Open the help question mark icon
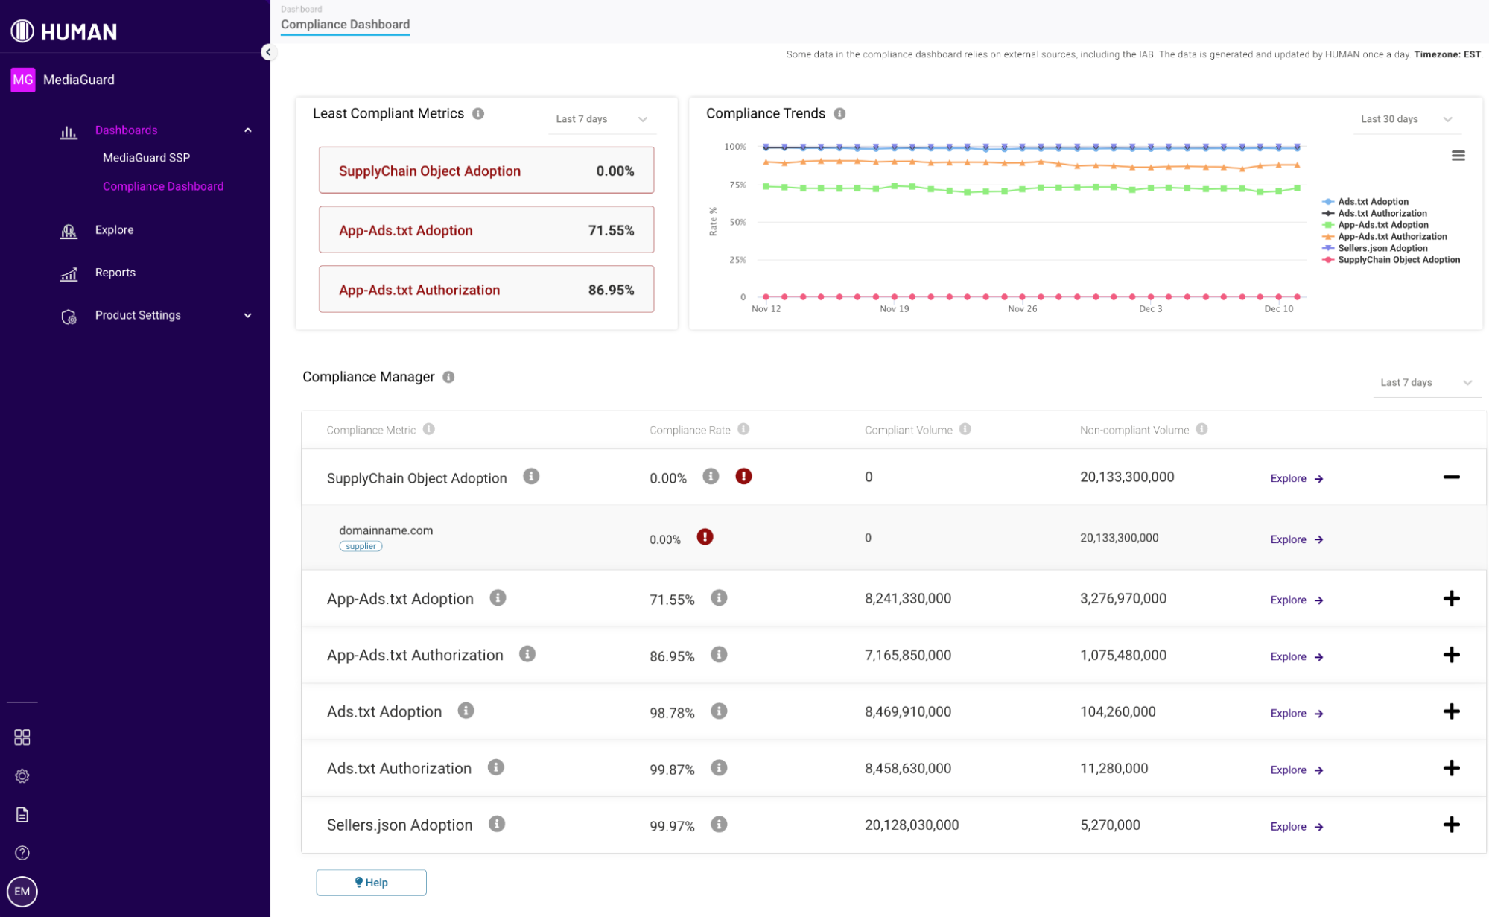 (22, 853)
